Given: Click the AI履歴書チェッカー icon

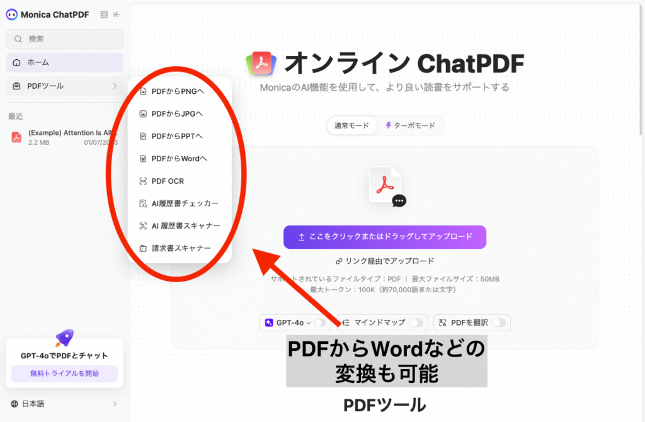Looking at the screenshot, I should pos(143,203).
